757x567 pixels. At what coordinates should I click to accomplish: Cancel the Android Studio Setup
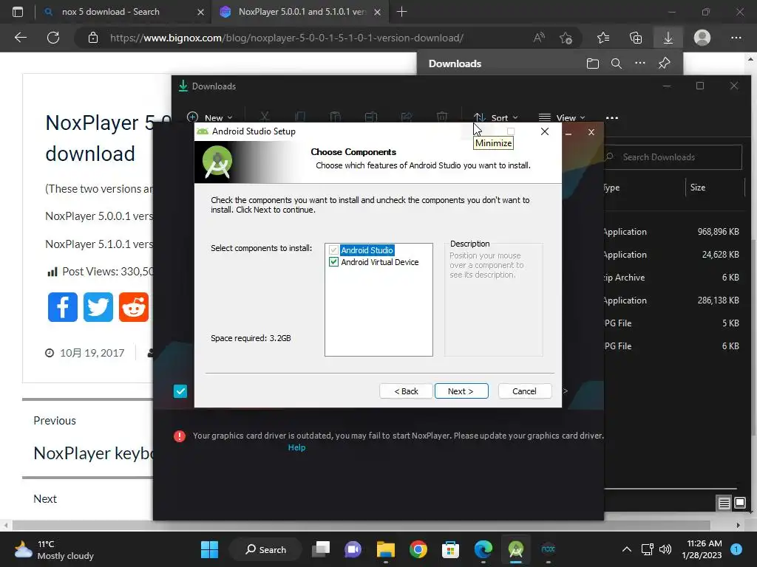click(524, 391)
